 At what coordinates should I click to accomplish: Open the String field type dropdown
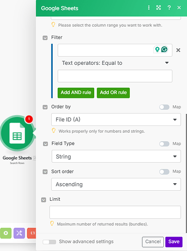tap(116, 156)
